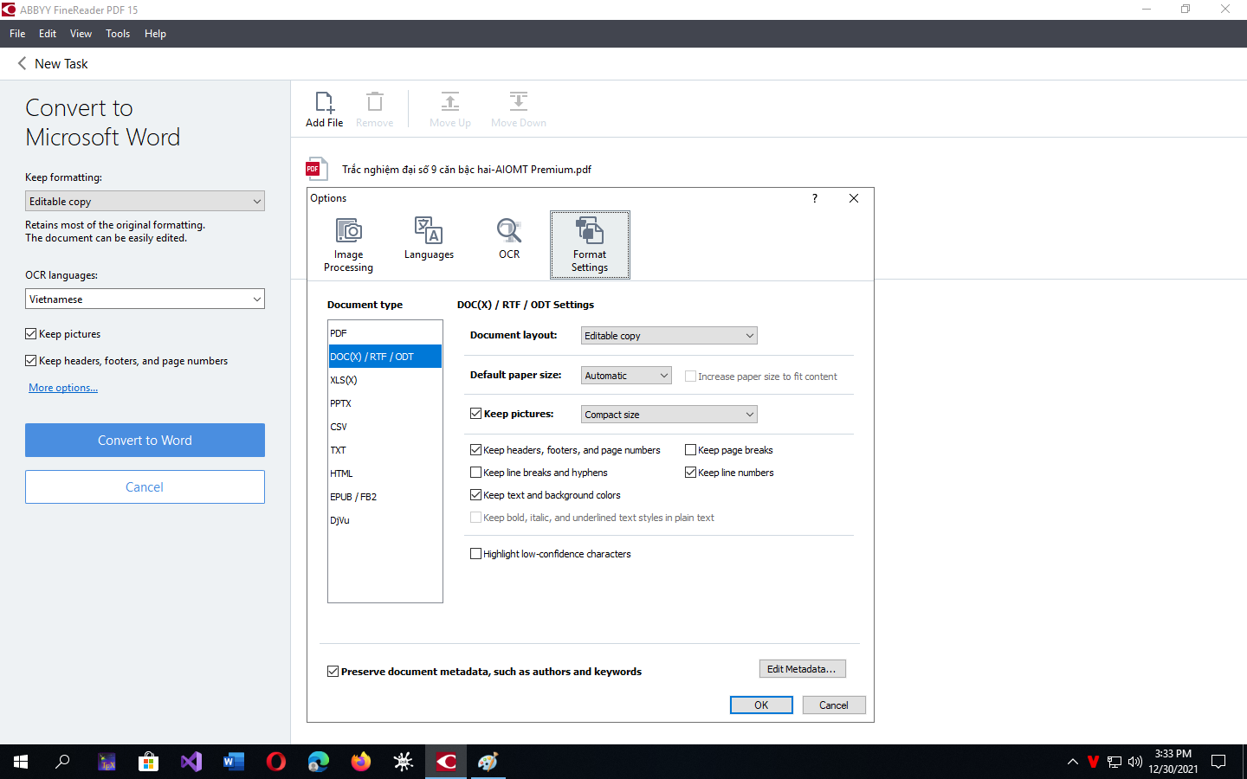
Task: Open the Format Settings tab
Action: (590, 245)
